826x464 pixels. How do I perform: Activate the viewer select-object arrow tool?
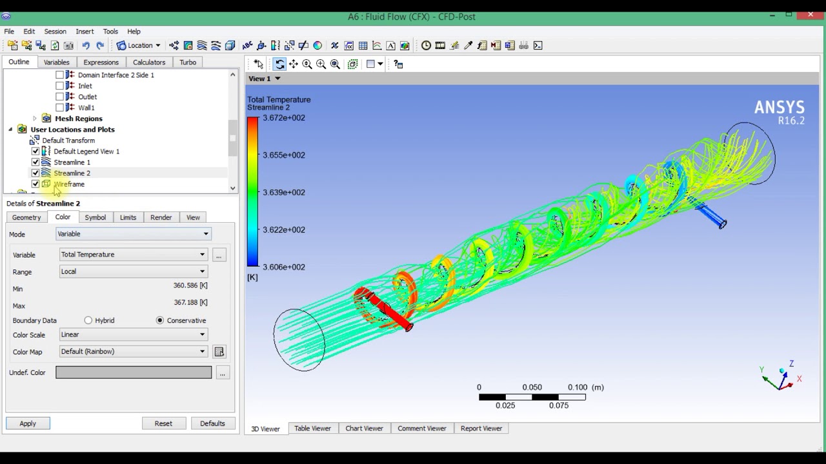tap(259, 64)
